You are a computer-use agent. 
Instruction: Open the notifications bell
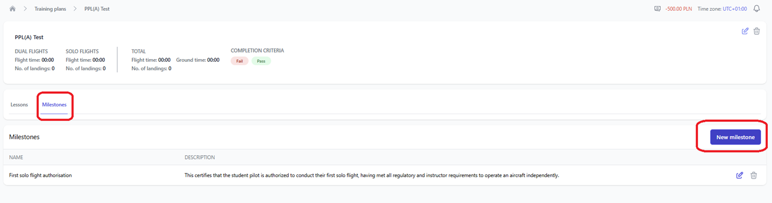tap(756, 9)
